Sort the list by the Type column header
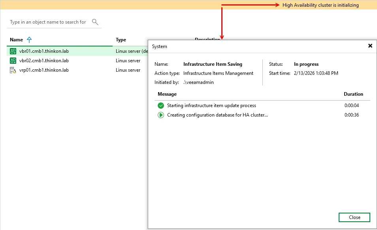377x230 pixels. point(121,40)
